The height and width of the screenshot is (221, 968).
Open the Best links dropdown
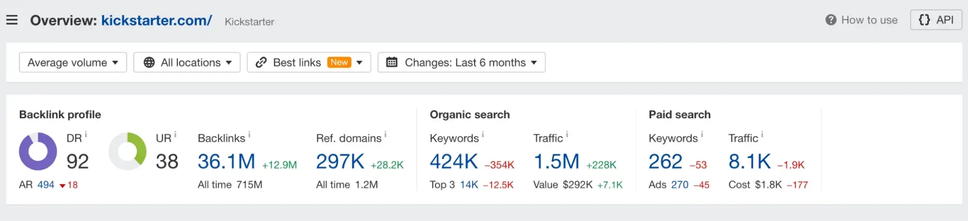pos(308,63)
